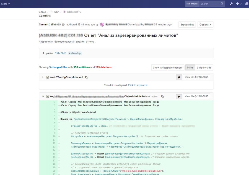Copy the ObjectModule.bsl file path icon

pyautogui.click(x=162, y=96)
